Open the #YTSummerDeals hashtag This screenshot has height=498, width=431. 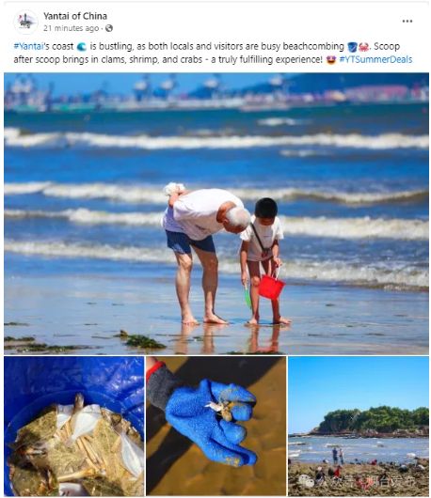point(375,59)
